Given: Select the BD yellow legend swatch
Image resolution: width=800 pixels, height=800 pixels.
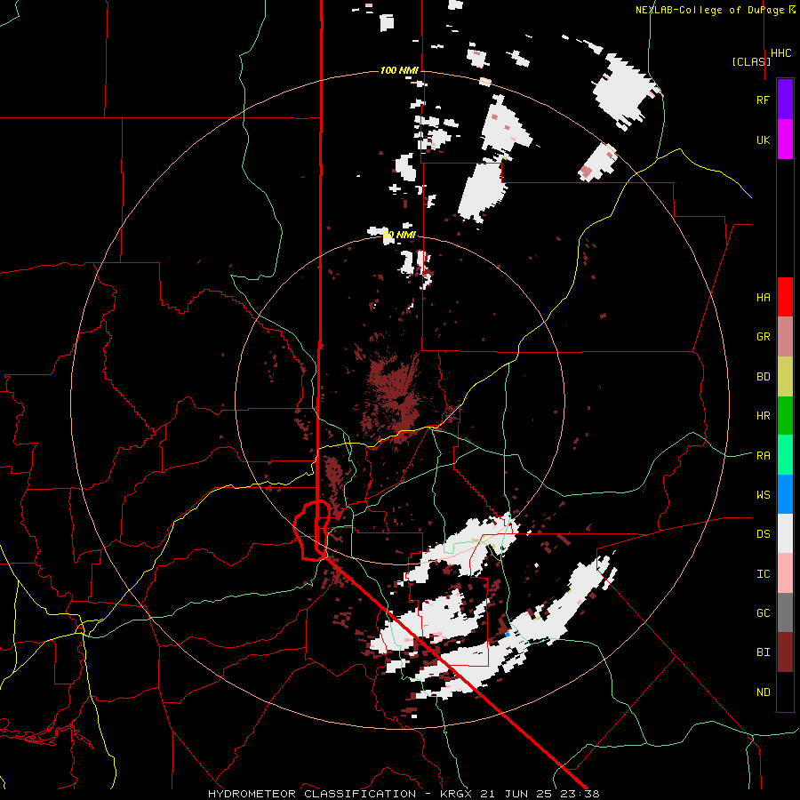Looking at the screenshot, I should (785, 377).
